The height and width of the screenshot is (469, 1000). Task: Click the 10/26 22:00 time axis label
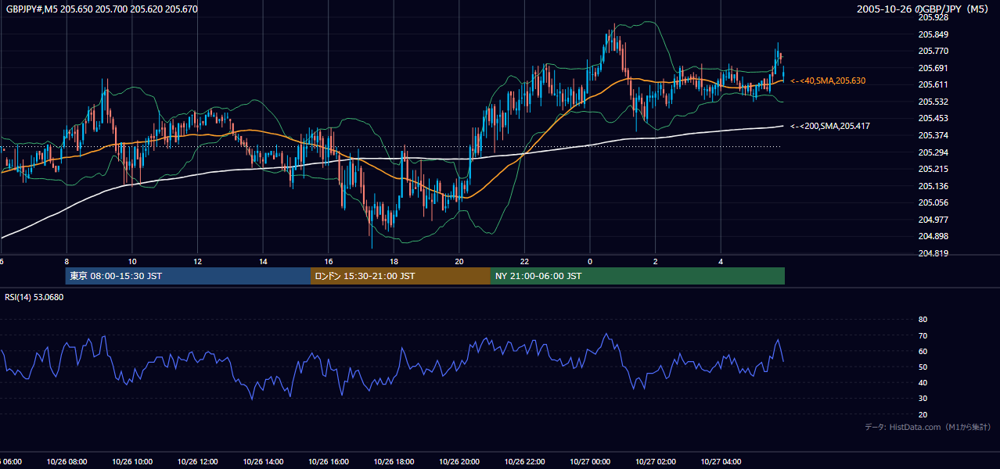(x=525, y=462)
